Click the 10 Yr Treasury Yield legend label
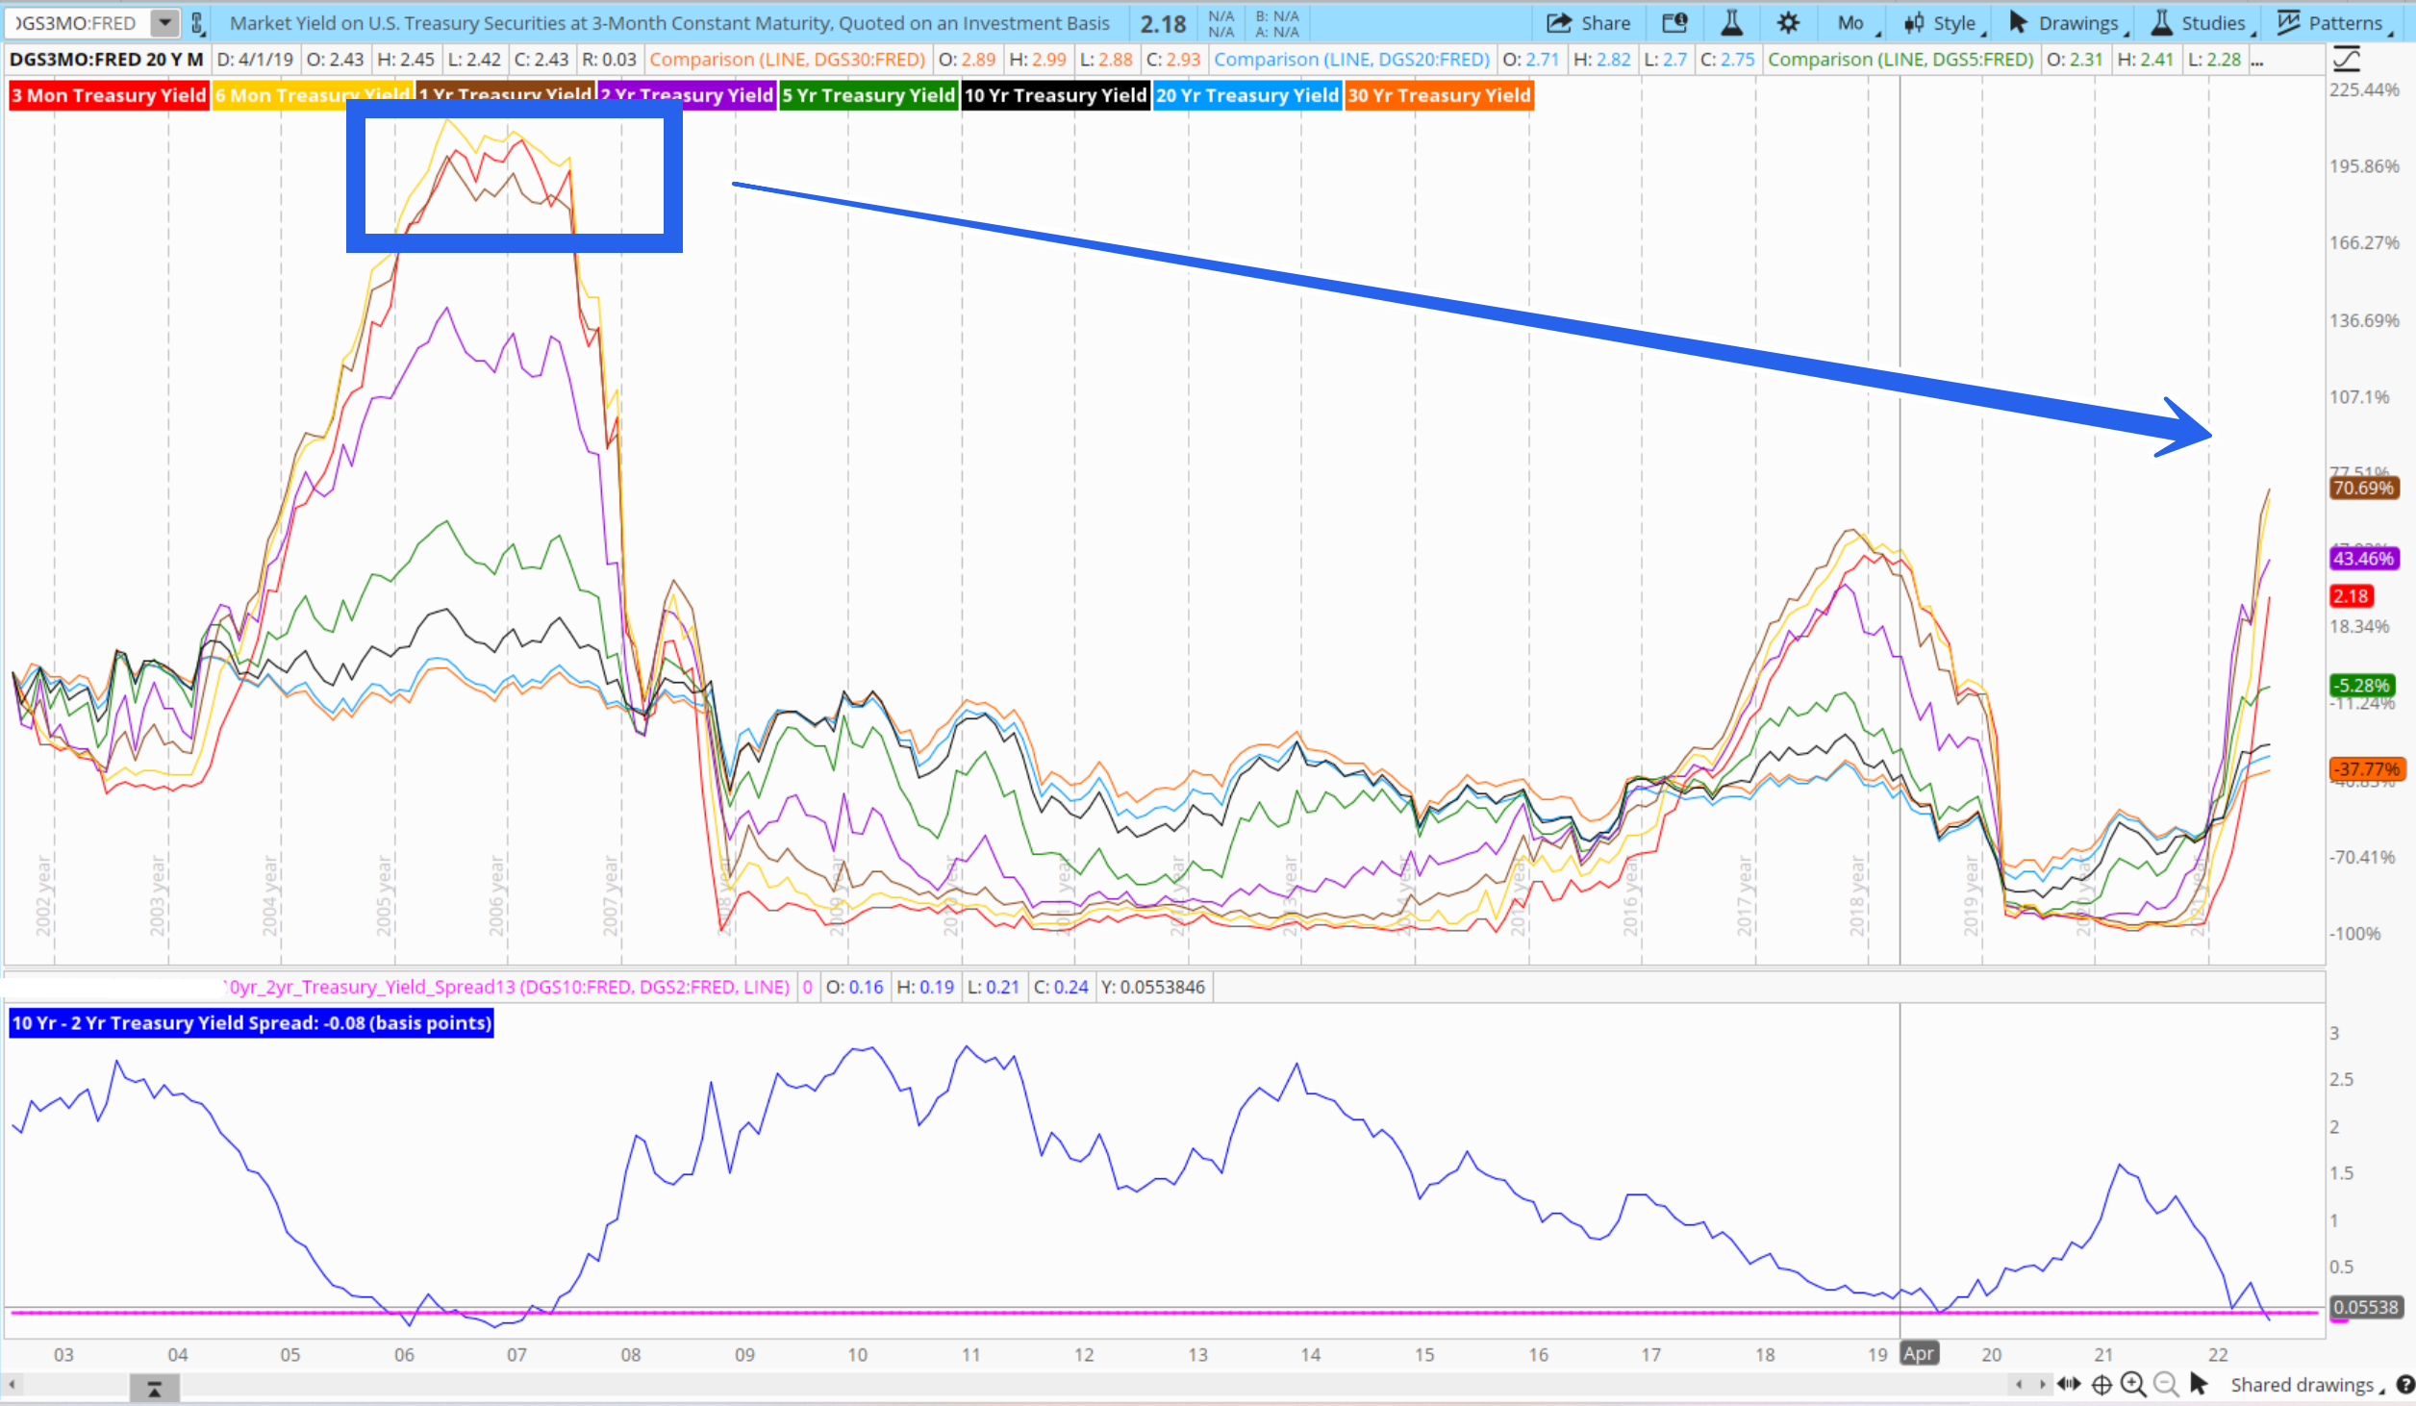This screenshot has width=2416, height=1406. [1055, 95]
